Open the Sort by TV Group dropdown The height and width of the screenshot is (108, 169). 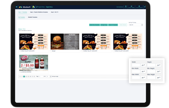point(136,25)
